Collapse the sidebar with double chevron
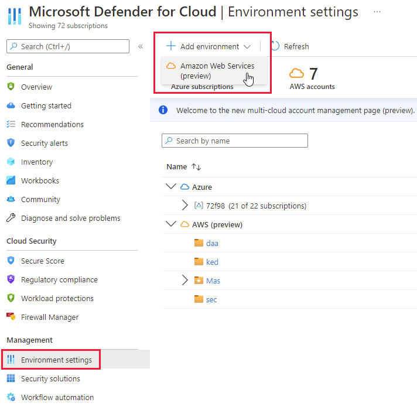The width and height of the screenshot is (417, 420). 141,46
